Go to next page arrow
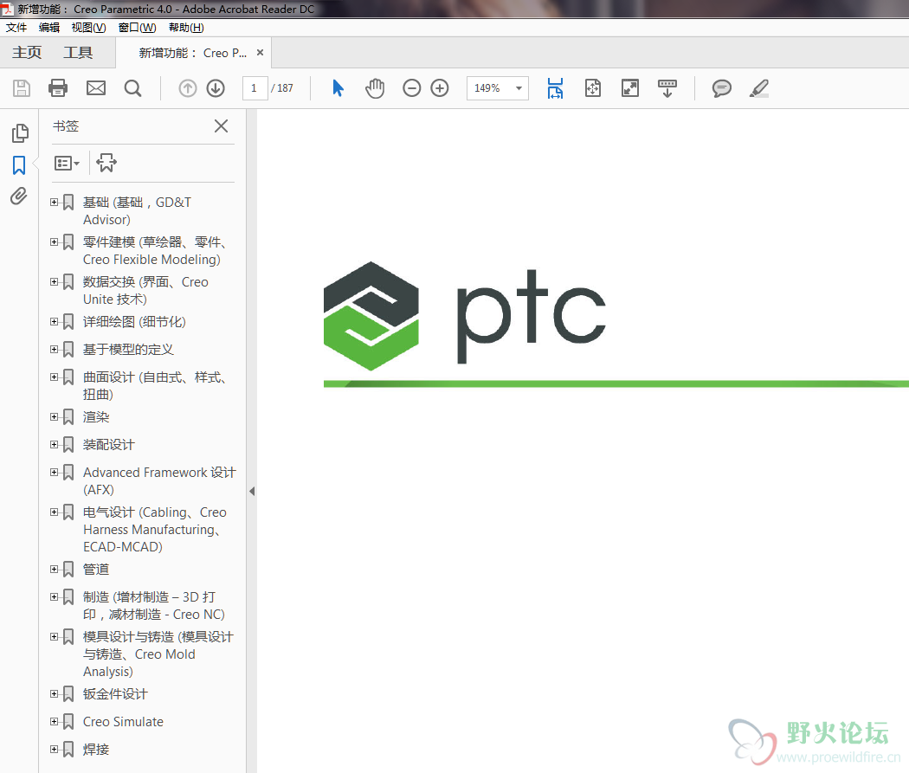 click(216, 88)
